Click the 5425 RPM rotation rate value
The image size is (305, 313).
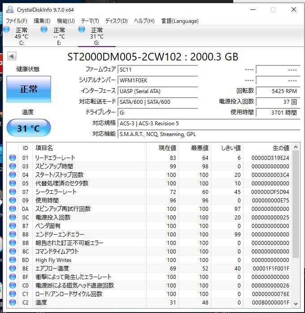coord(278,91)
